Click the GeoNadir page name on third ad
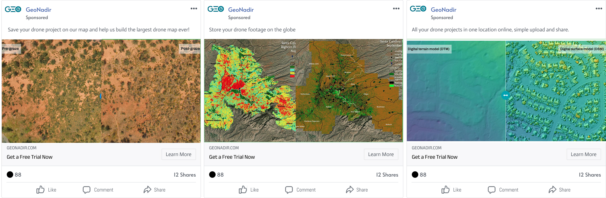This screenshot has width=606, height=198. pos(444,10)
